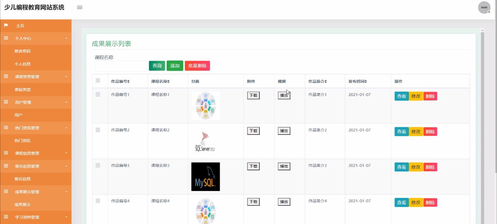
Task: Toggle the hamburger sidebar menu icon
Action: click(80, 7)
